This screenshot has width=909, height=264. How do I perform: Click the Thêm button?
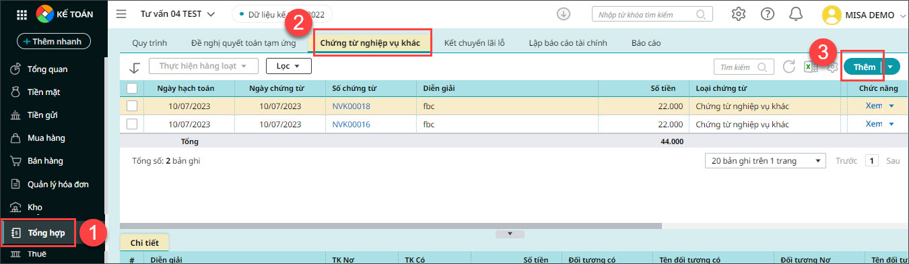pos(864,67)
